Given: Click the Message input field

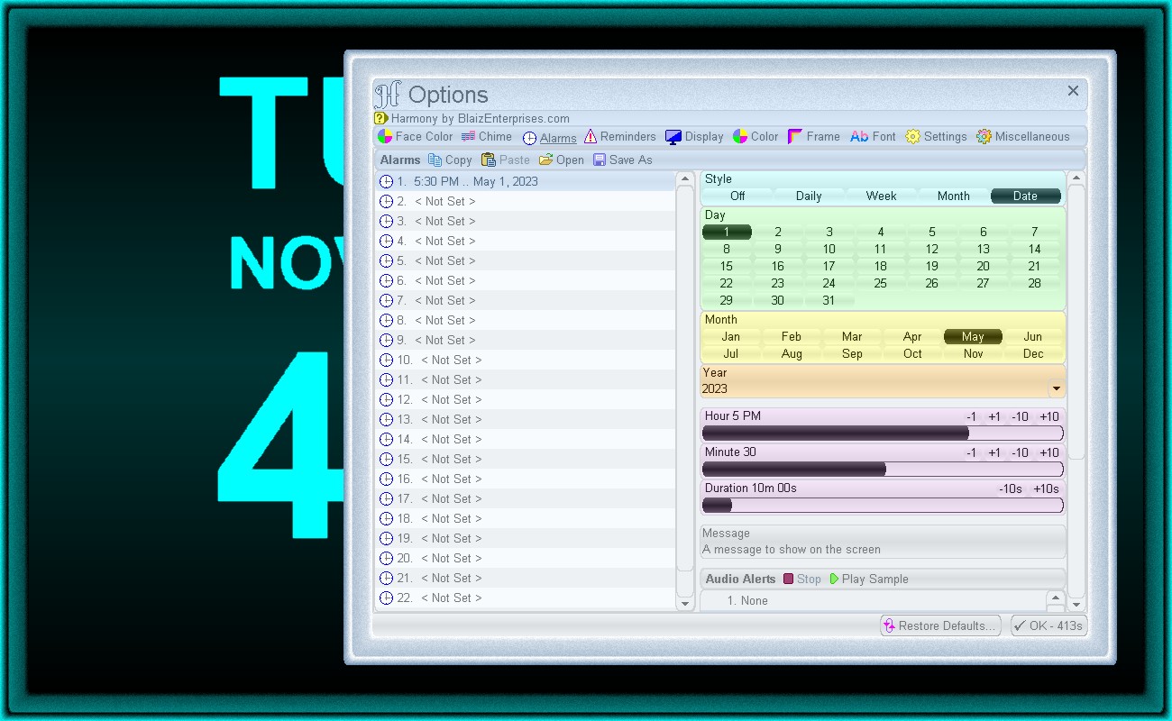Looking at the screenshot, I should click(883, 542).
